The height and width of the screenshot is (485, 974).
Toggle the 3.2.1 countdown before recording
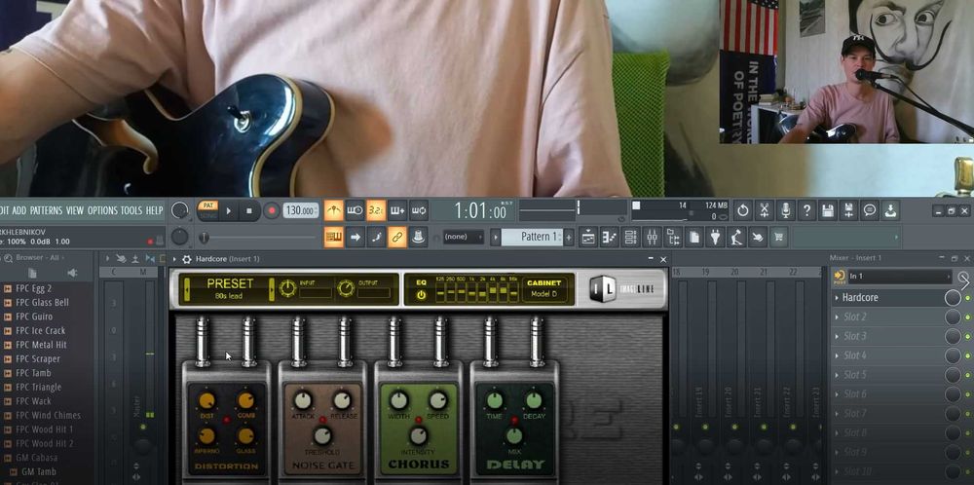[376, 210]
